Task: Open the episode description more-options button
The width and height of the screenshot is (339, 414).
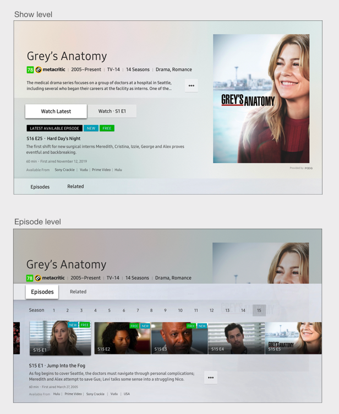Action: click(x=211, y=378)
